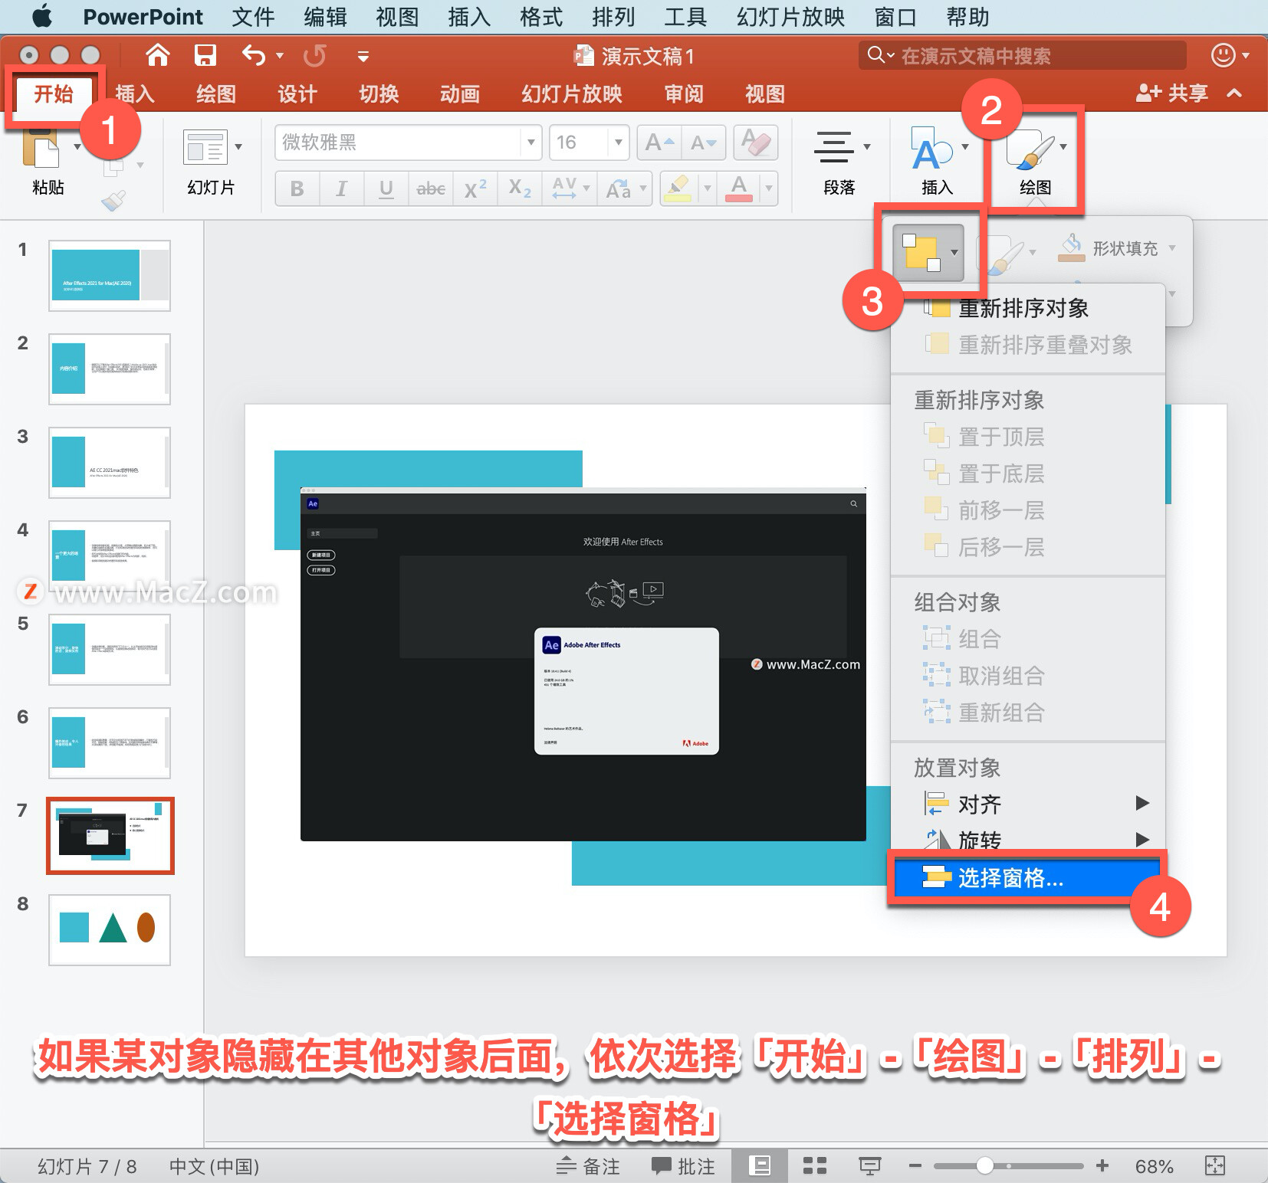Screen dimensions: 1268x1183
Task: Click the Apple menu logo
Action: click(x=42, y=16)
